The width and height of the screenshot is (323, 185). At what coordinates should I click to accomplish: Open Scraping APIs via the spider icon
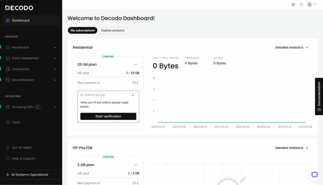tap(8, 107)
